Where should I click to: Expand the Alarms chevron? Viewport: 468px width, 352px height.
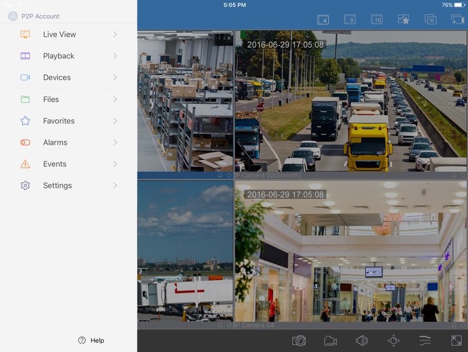point(115,143)
